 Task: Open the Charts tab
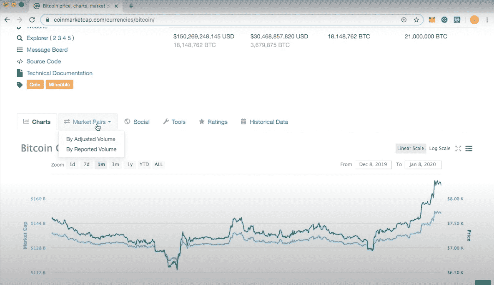(x=37, y=122)
